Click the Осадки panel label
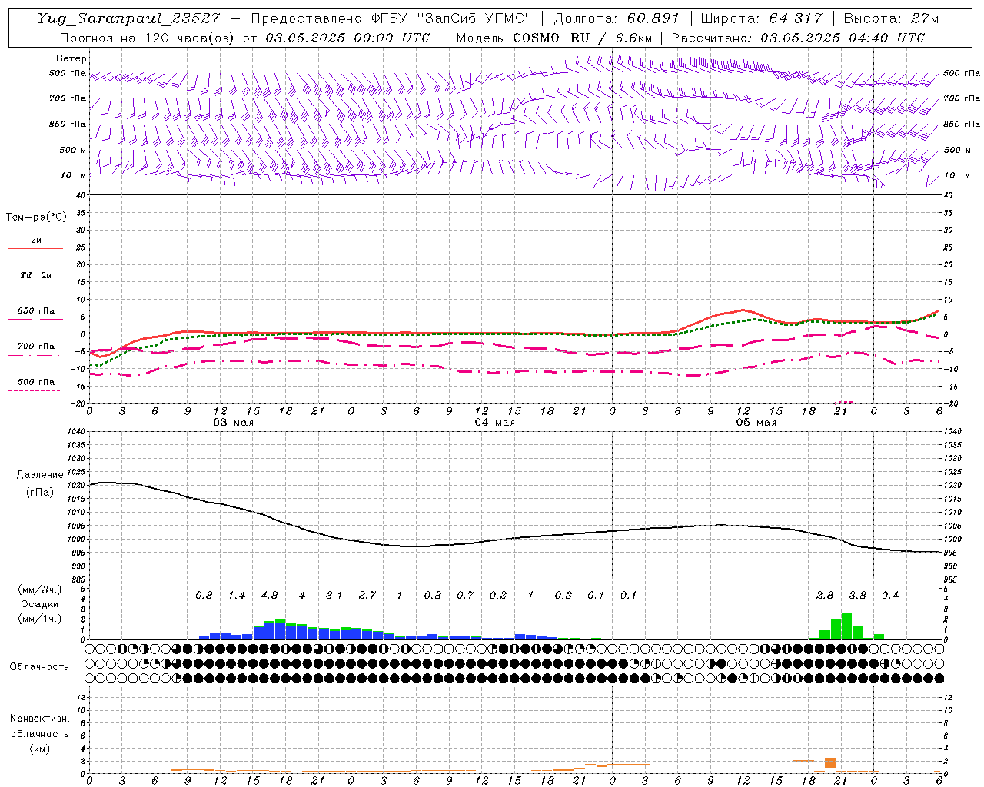The height and width of the screenshot is (787, 984). click(x=39, y=604)
